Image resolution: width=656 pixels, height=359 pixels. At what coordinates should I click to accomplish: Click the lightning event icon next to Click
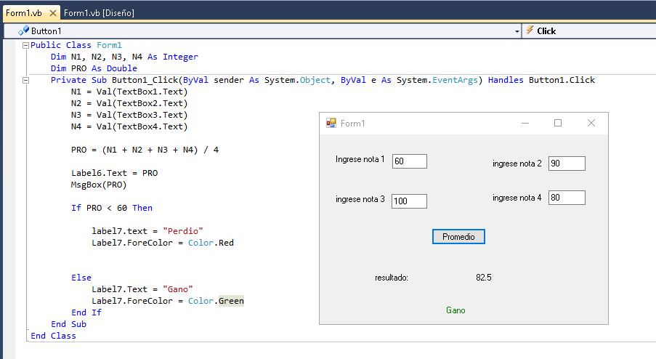point(530,30)
